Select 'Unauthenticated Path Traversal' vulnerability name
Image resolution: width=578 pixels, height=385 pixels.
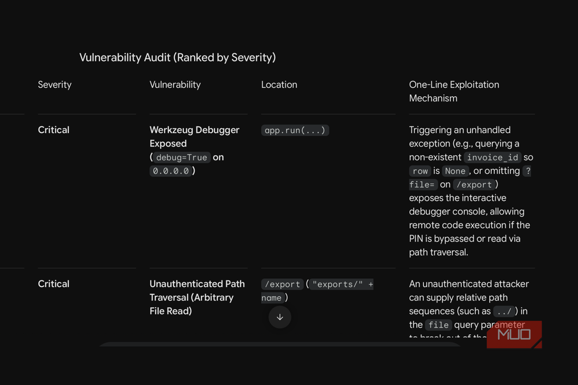pyautogui.click(x=197, y=290)
